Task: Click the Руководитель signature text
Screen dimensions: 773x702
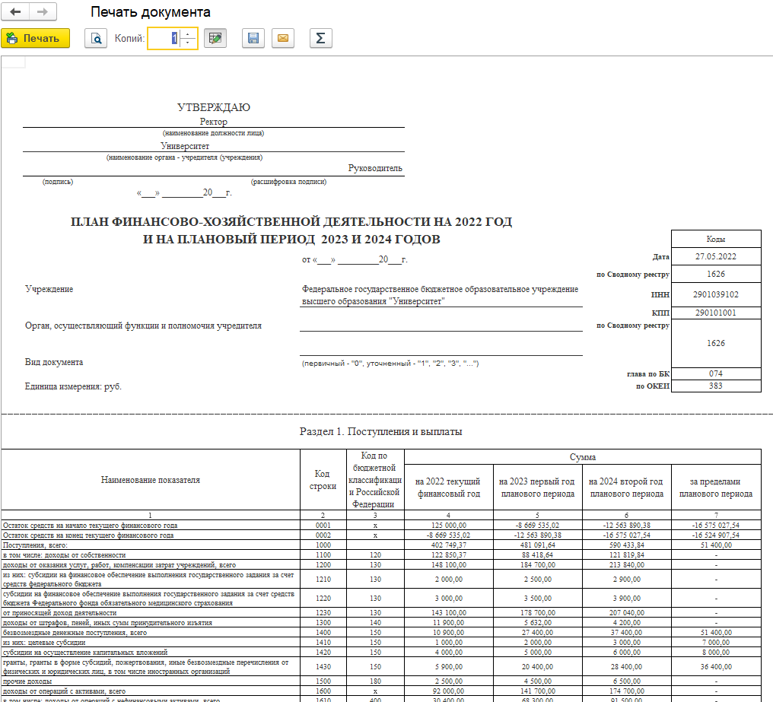Action: coord(375,168)
